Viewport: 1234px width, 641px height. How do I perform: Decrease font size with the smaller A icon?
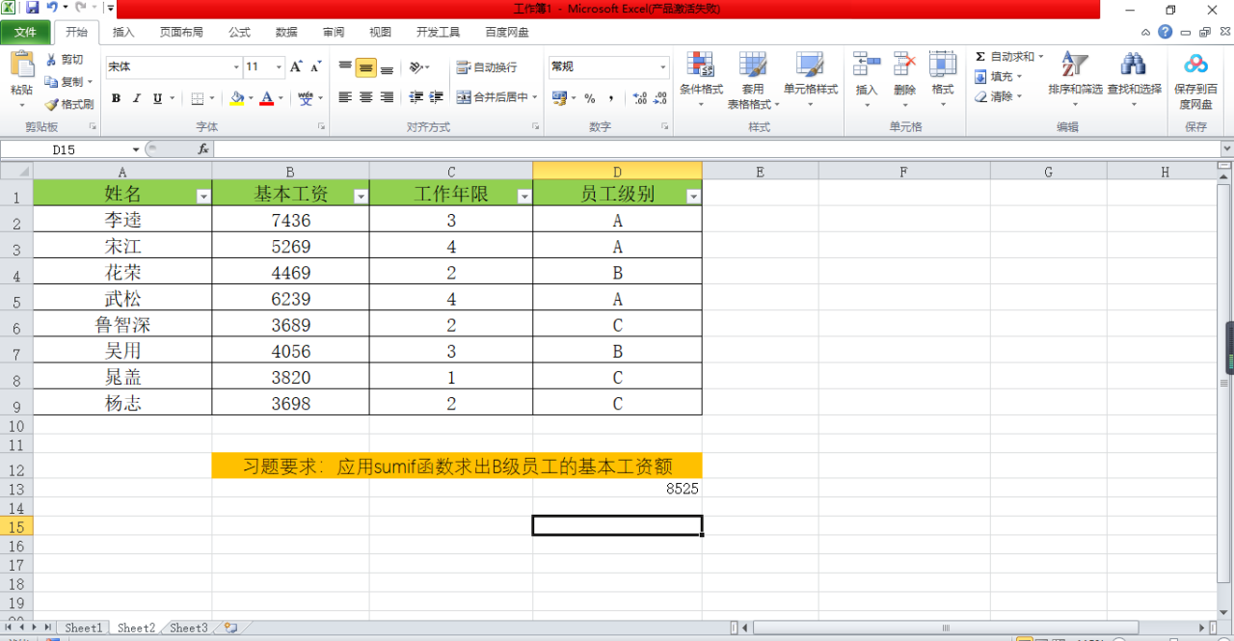316,67
